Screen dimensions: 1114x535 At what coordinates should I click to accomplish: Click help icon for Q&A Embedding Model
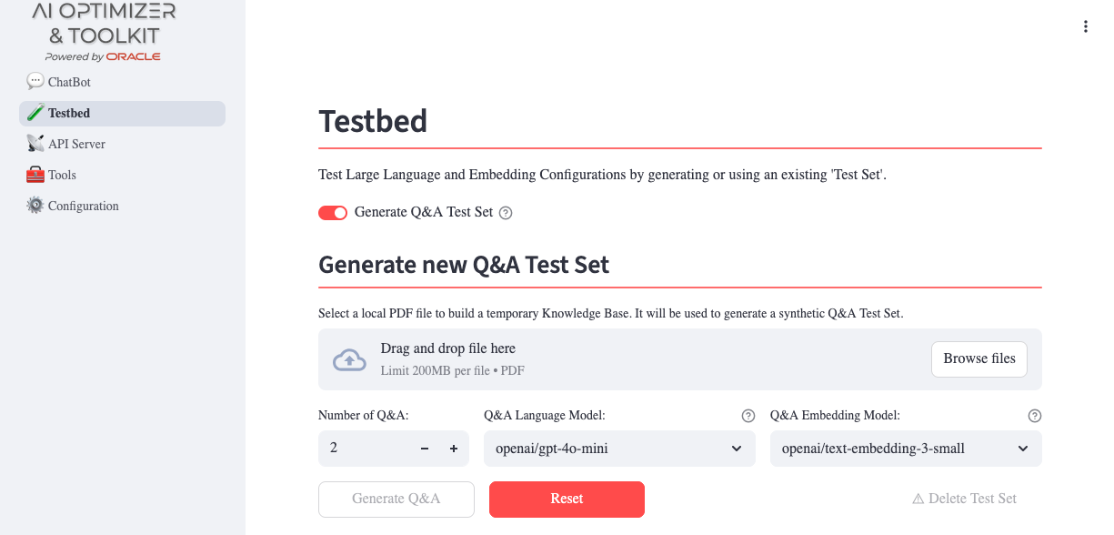coord(1034,416)
